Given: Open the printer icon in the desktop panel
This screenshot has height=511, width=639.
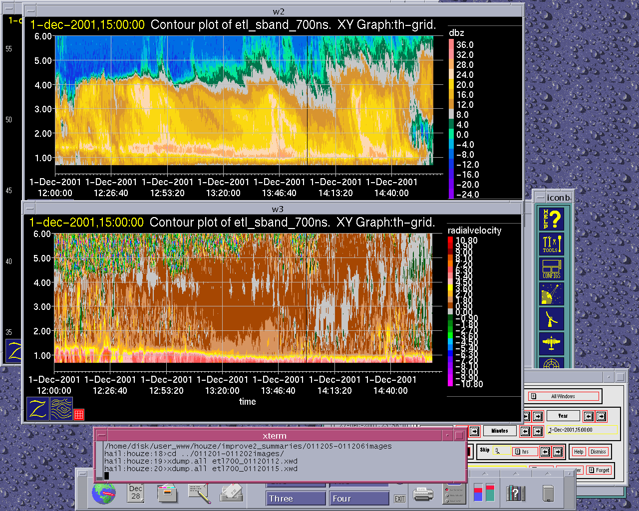Looking at the screenshot, I should click(x=423, y=494).
